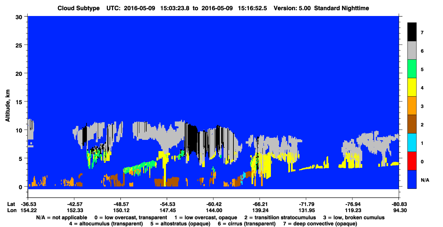Screen dimensions: 443x227
Task: Click latitude value -54.53
Action: click(167, 204)
